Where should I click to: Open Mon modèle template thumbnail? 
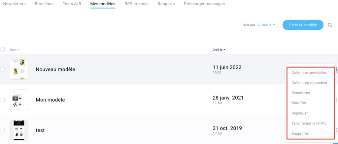click(19, 100)
